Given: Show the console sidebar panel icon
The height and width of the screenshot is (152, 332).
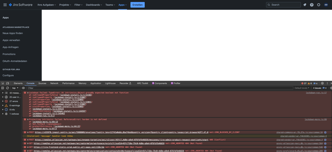Looking at the screenshot, I should (3, 88).
